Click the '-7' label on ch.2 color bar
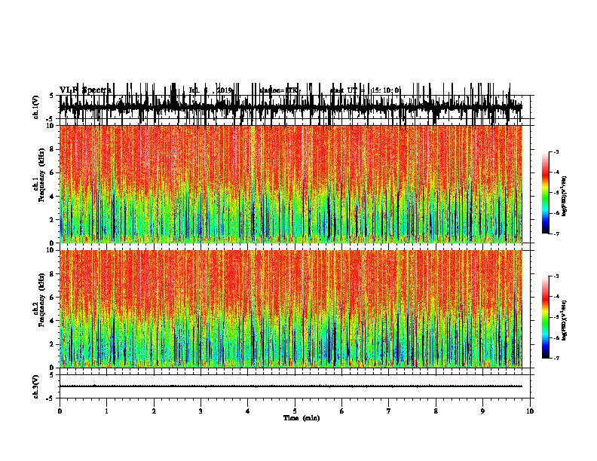Screen dimensions: 597x461 coord(556,358)
